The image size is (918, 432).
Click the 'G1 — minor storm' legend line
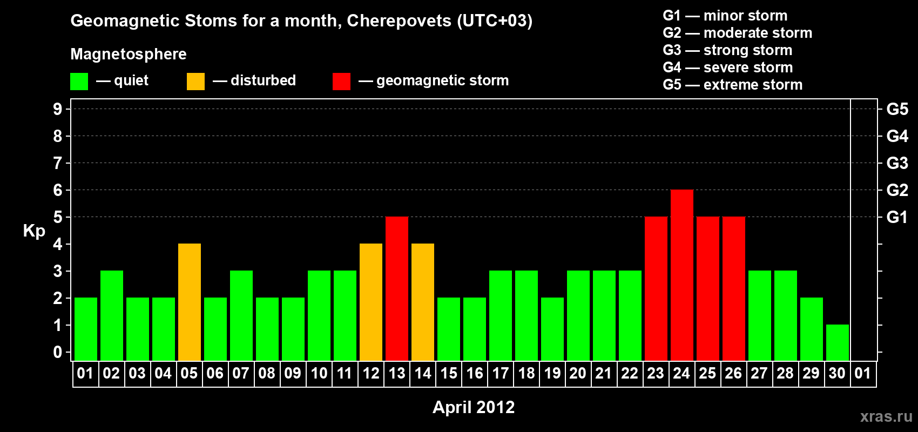725,16
